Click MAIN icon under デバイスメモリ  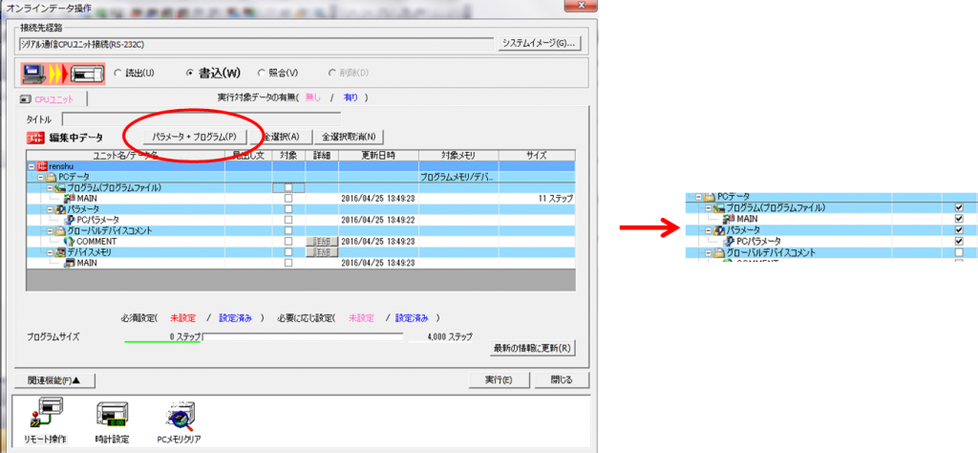[x=70, y=263]
